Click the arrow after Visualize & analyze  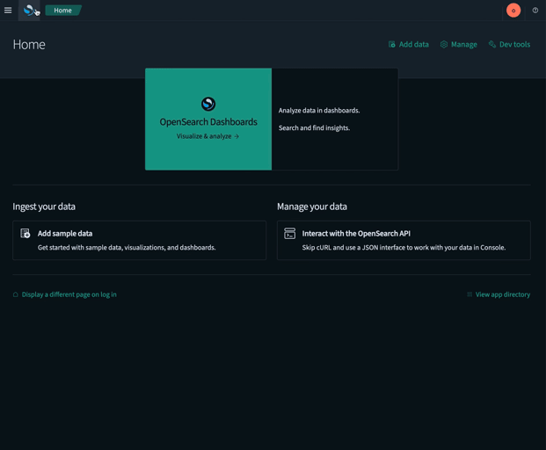tap(237, 136)
